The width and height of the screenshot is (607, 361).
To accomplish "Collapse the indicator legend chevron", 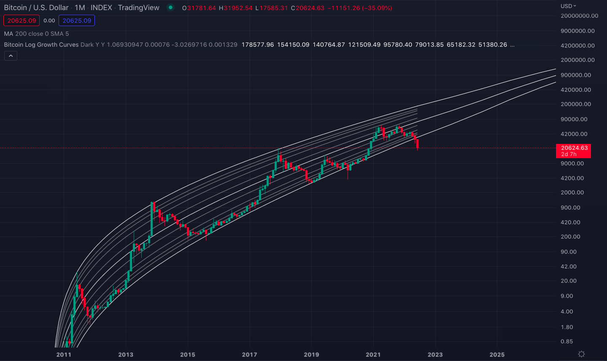I will point(11,56).
